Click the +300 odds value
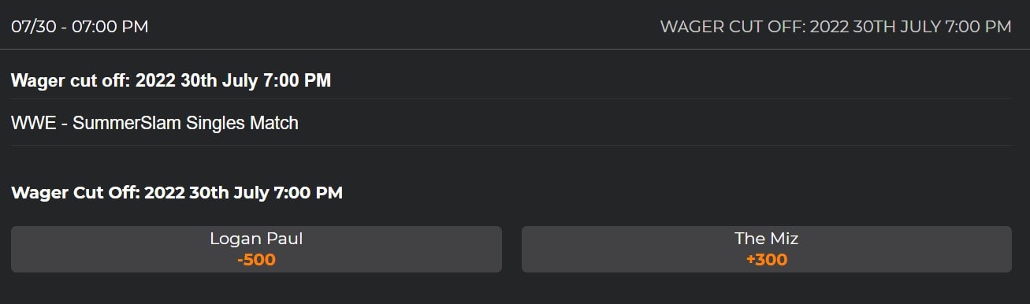Screen dimensions: 1030x304 [x=767, y=260]
